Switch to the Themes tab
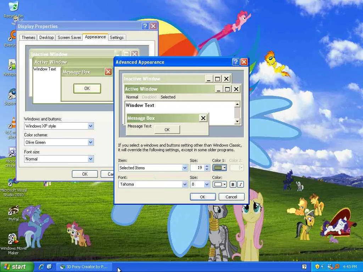This screenshot has width=363, height=272. (28, 38)
